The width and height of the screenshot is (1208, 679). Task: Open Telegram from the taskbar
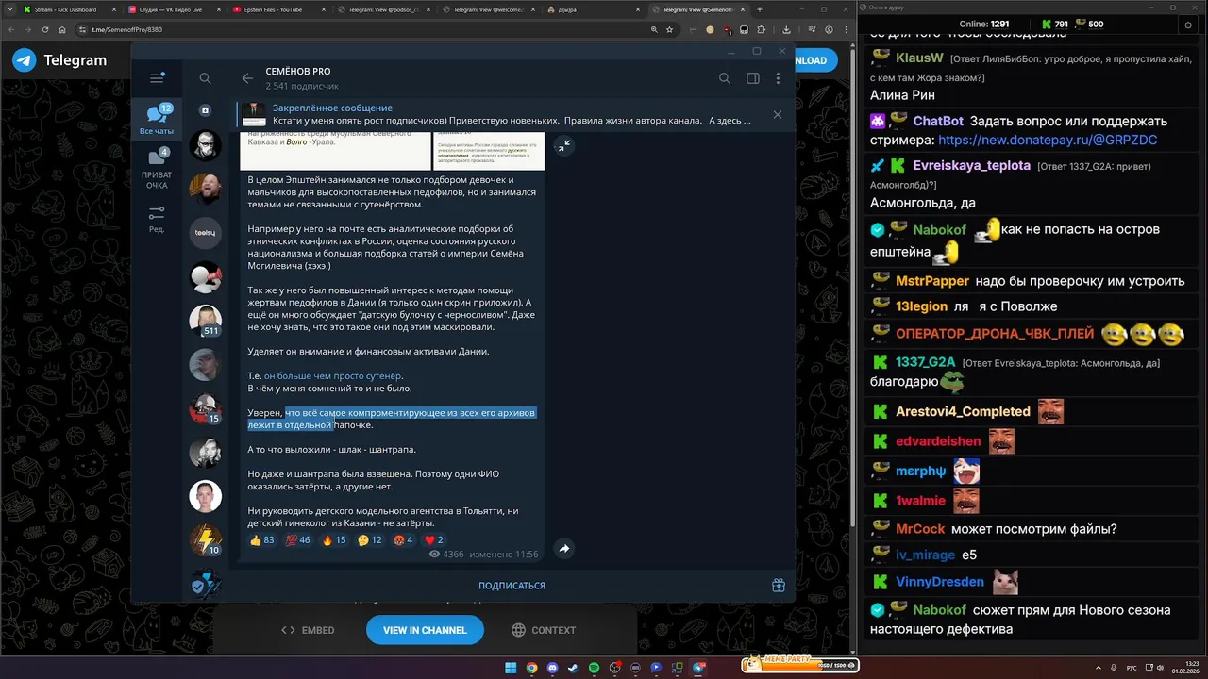pos(698,668)
